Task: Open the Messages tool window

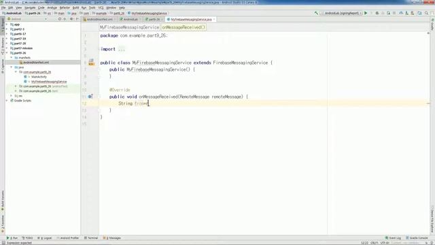Action: [112, 238]
